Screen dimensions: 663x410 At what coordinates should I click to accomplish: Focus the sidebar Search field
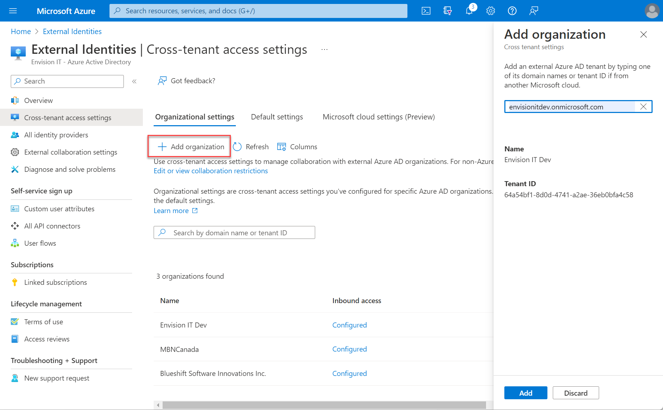pyautogui.click(x=67, y=81)
